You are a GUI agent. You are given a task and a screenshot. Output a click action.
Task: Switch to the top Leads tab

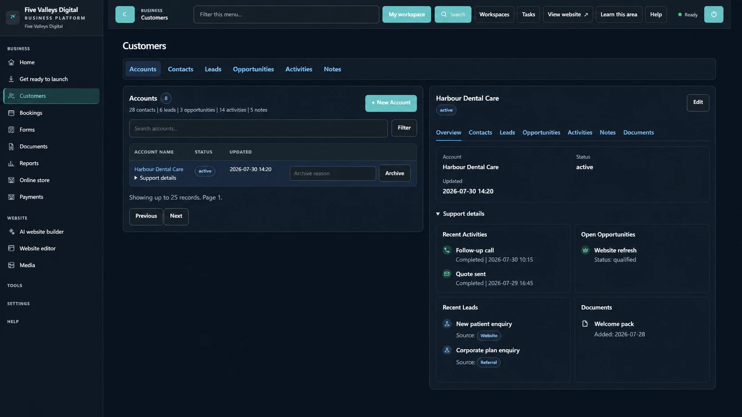[x=213, y=69]
